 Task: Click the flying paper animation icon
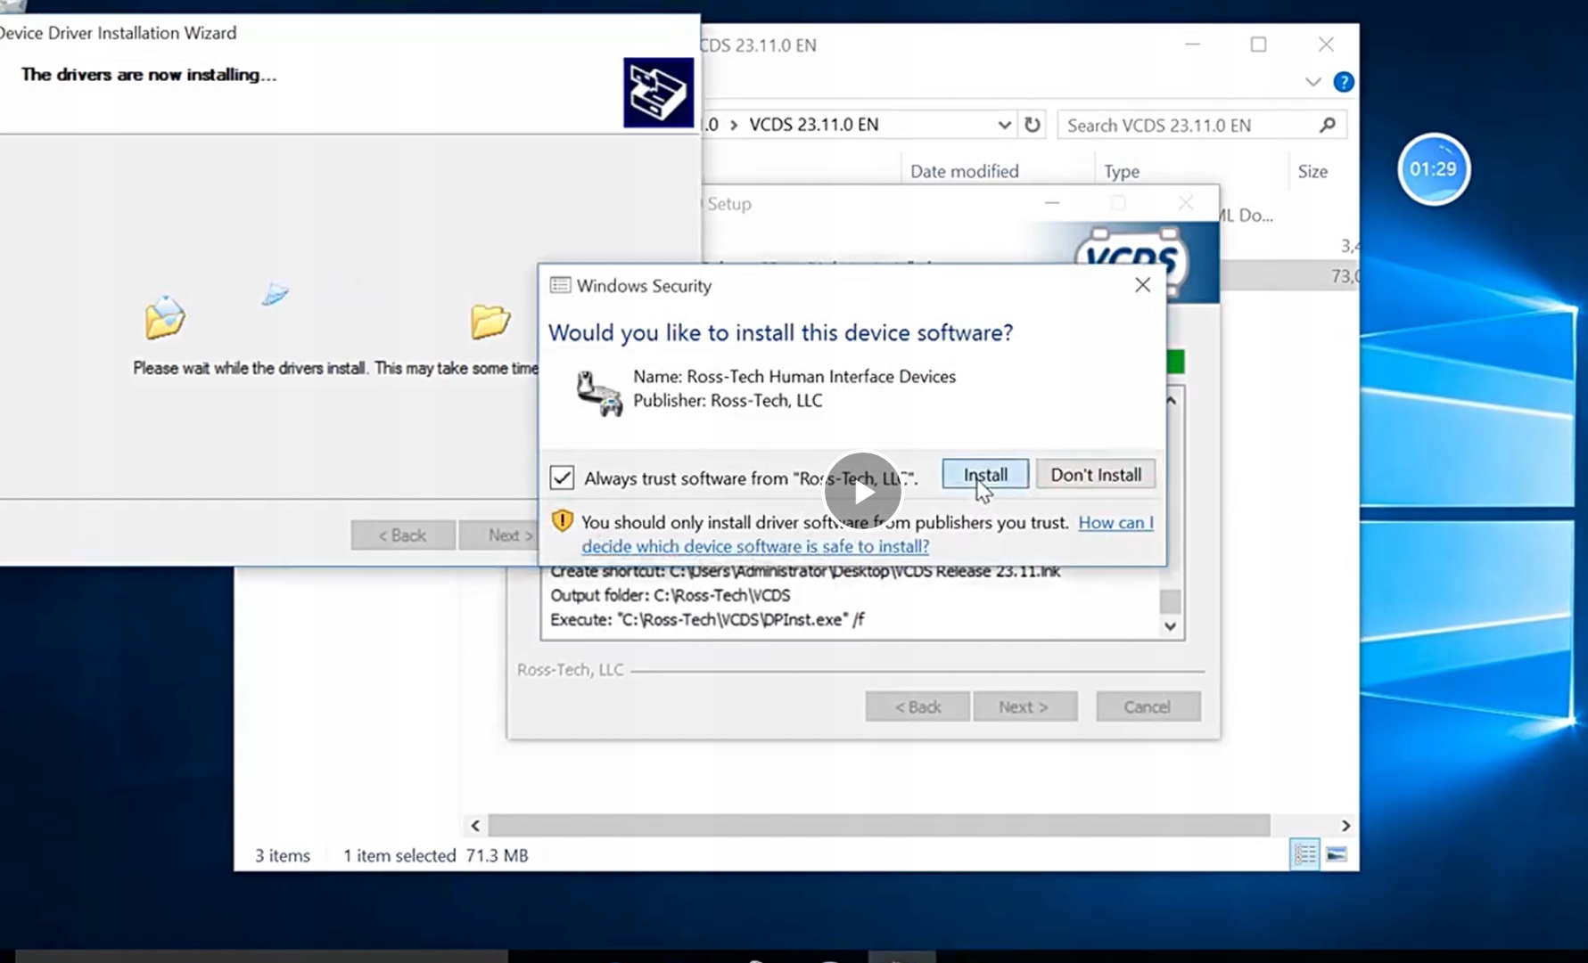click(276, 294)
